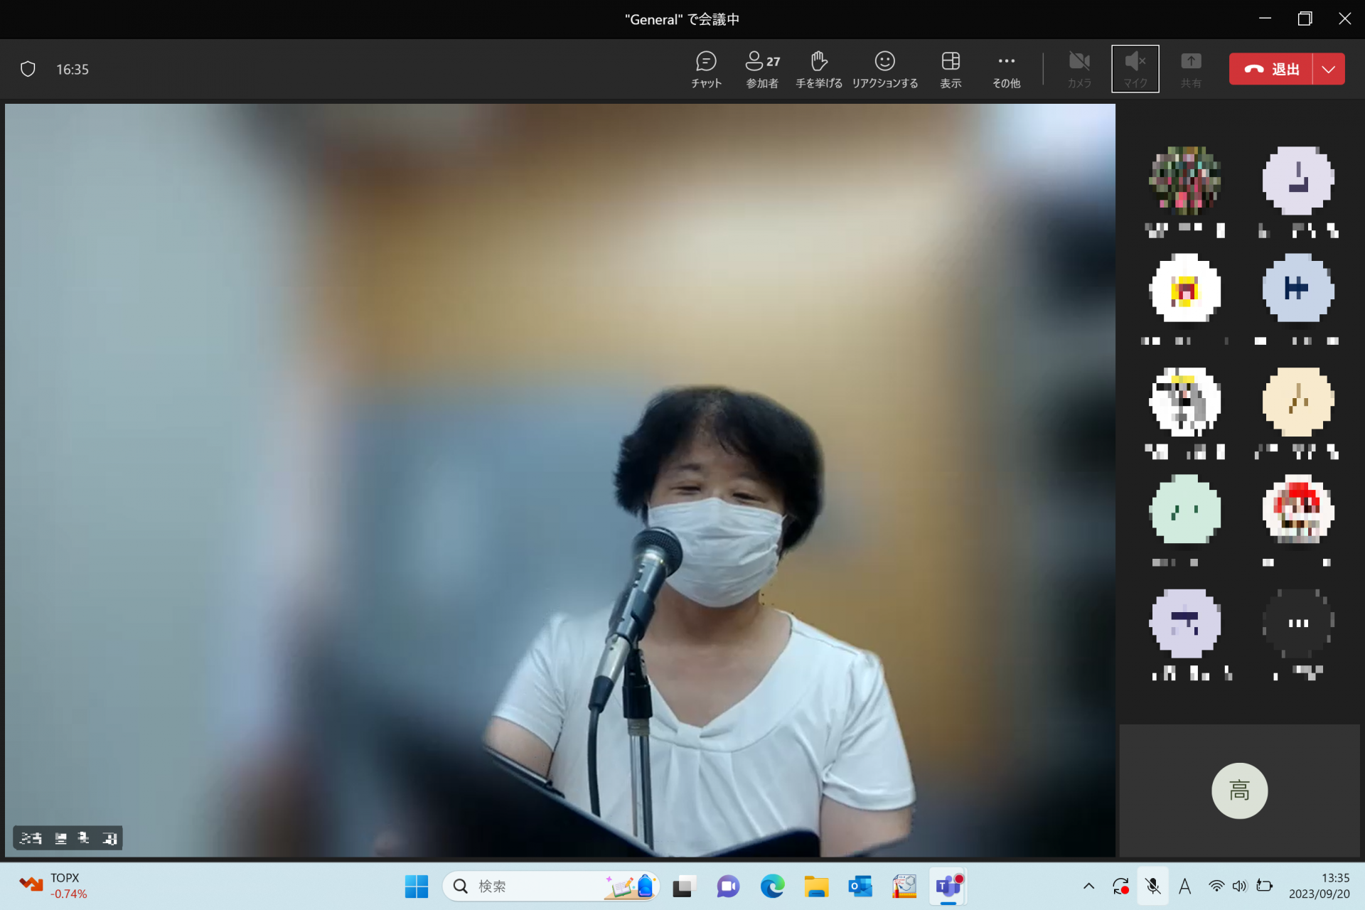Expand the hidden system tray icons chevron
This screenshot has height=910, width=1365.
pyautogui.click(x=1088, y=886)
